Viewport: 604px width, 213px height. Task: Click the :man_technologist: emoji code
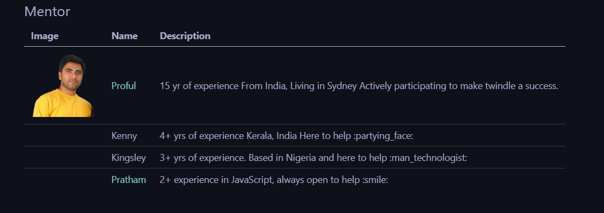click(428, 158)
